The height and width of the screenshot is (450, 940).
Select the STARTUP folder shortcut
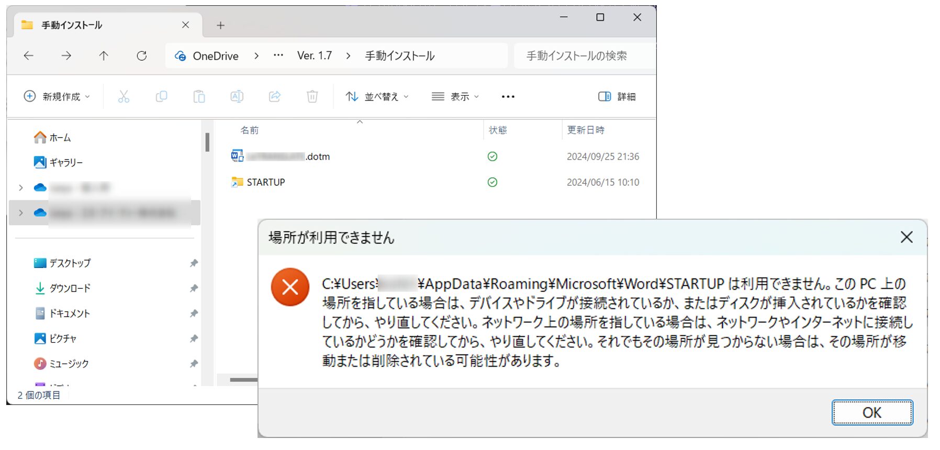[265, 182]
